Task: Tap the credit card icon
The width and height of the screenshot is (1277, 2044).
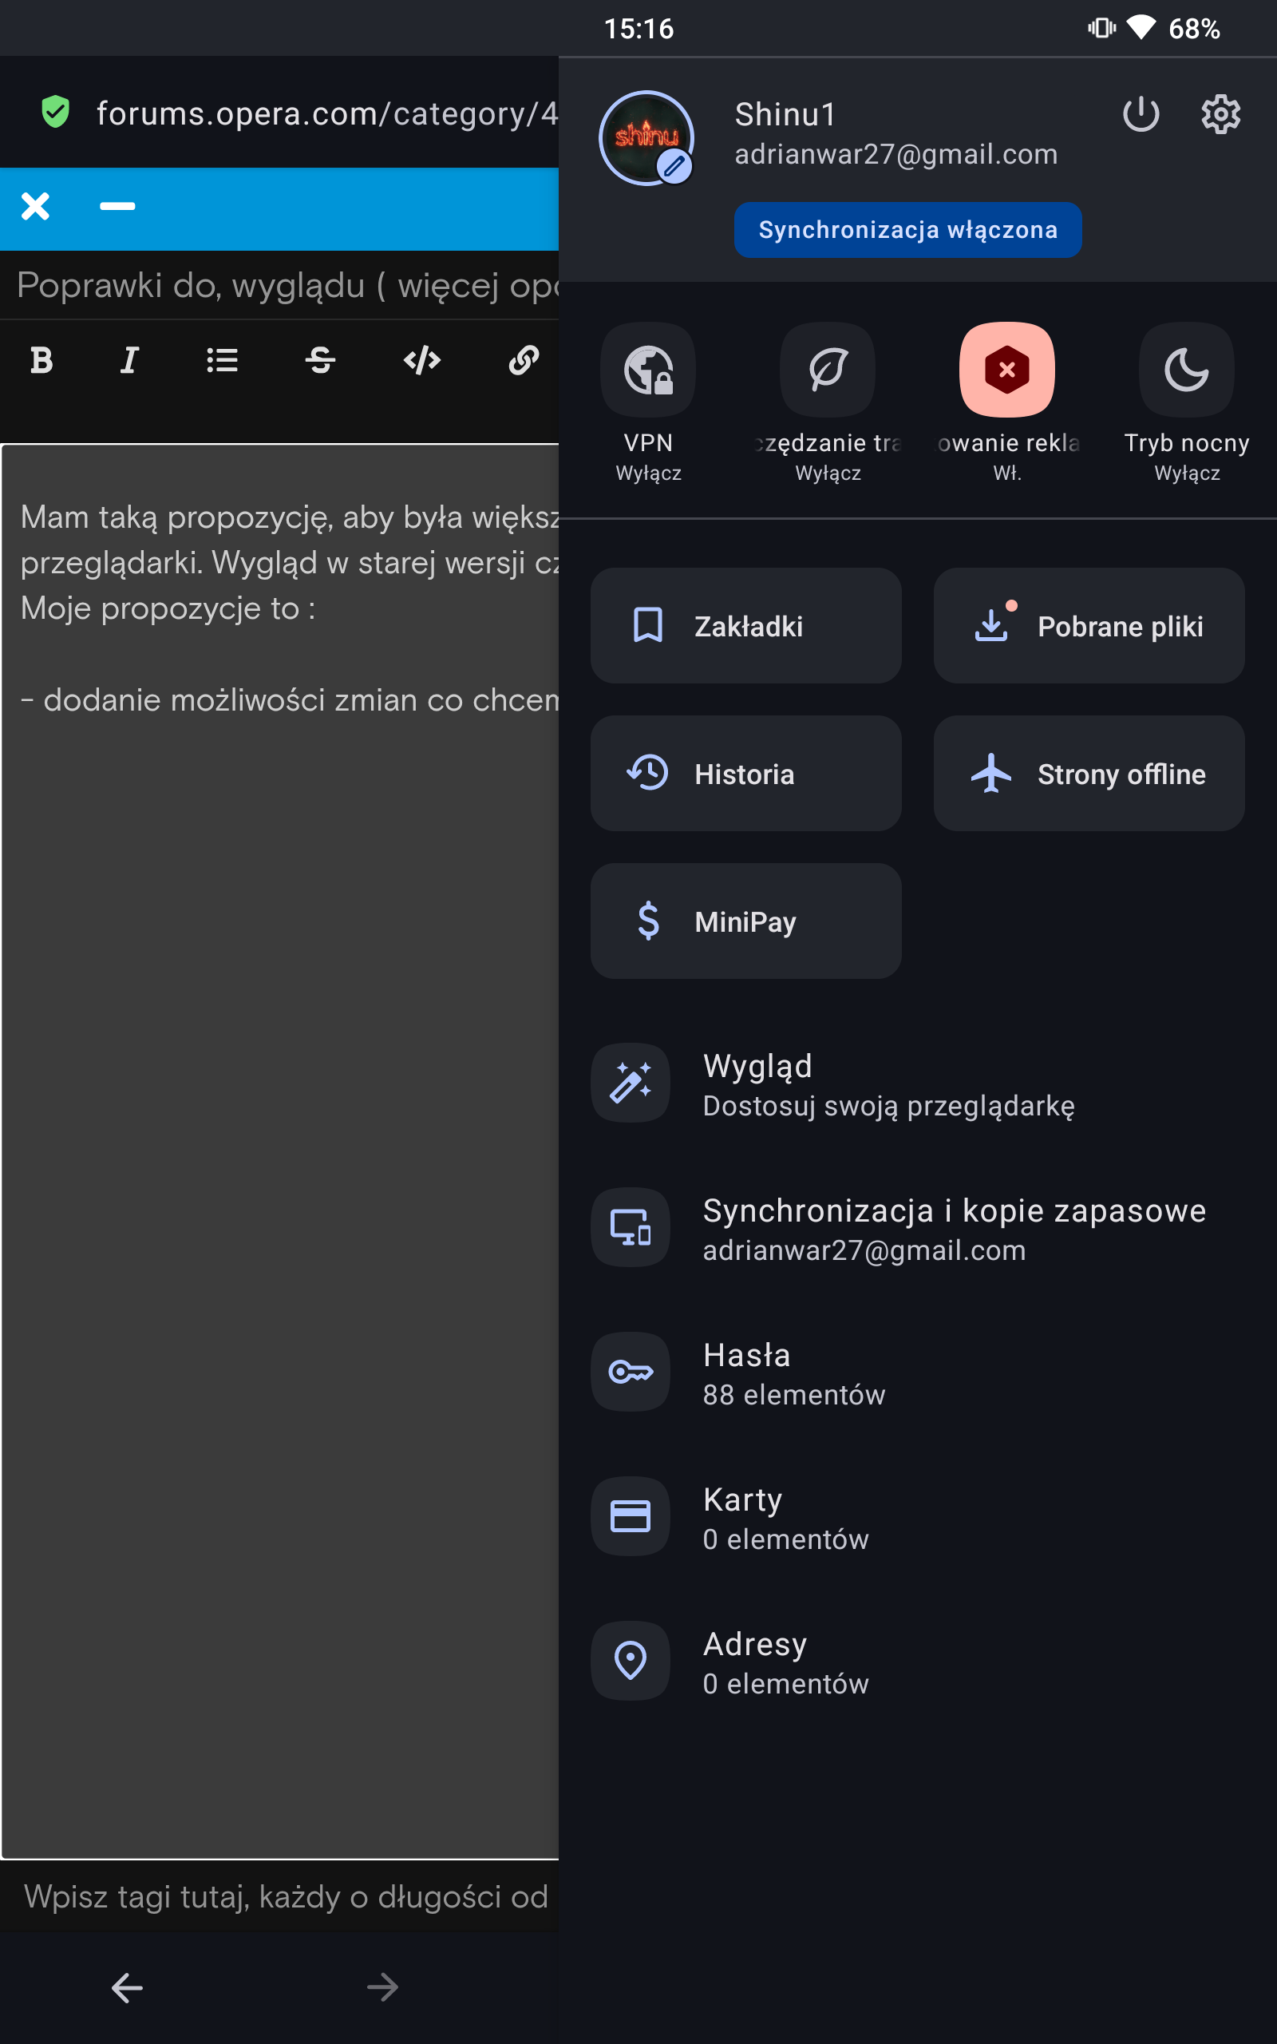Action: click(x=631, y=1517)
